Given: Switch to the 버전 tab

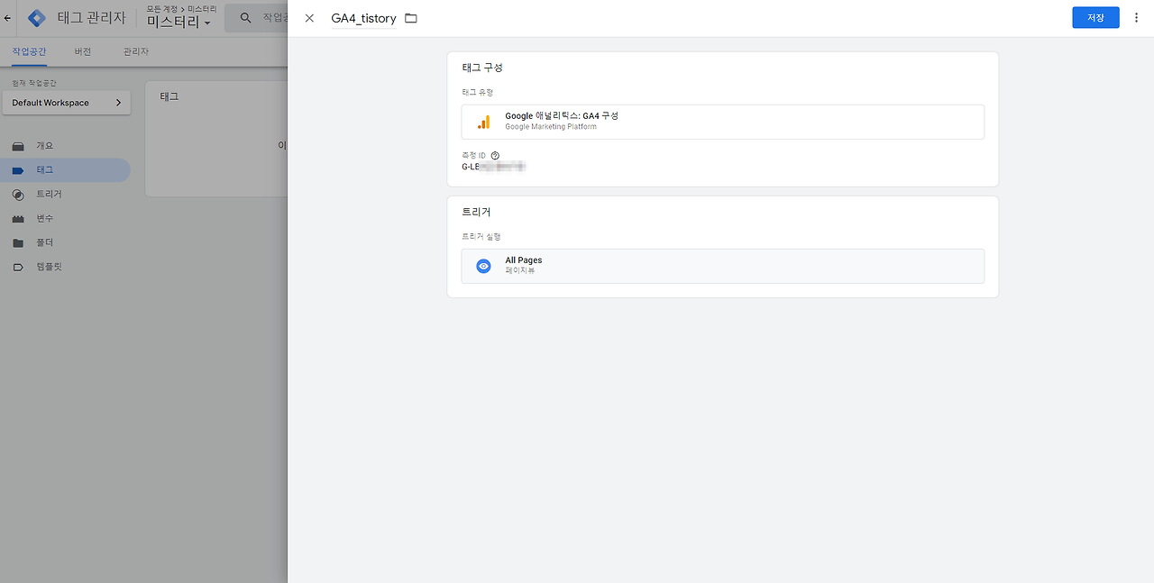Looking at the screenshot, I should coord(83,51).
